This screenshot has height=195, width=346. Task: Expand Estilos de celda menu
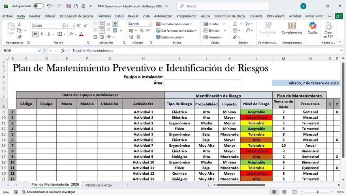170,37
